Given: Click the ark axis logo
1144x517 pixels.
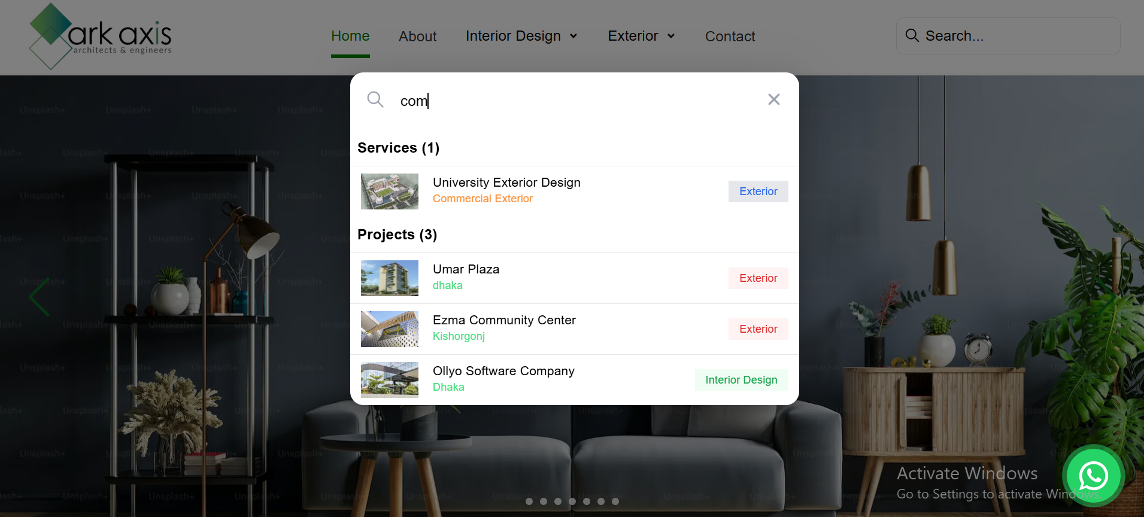Looking at the screenshot, I should click(x=101, y=37).
